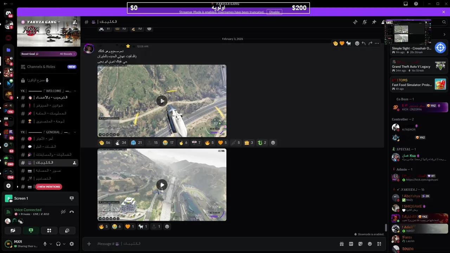The height and width of the screenshot is (253, 450).
Task: Turn on camera button
Action: [x=13, y=231]
